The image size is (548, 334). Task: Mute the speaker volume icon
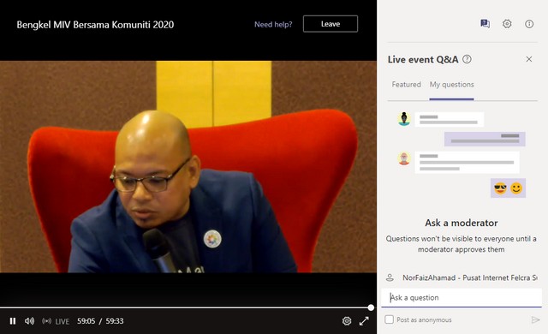point(29,320)
